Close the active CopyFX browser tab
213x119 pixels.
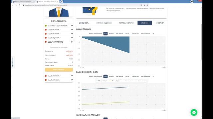[58, 2]
